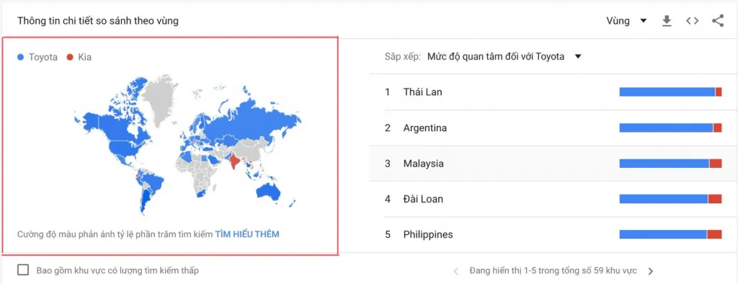Viewport: 738px width, 284px height.
Task: Expand the sort by Toyota interest dropdown
Action: 504,56
